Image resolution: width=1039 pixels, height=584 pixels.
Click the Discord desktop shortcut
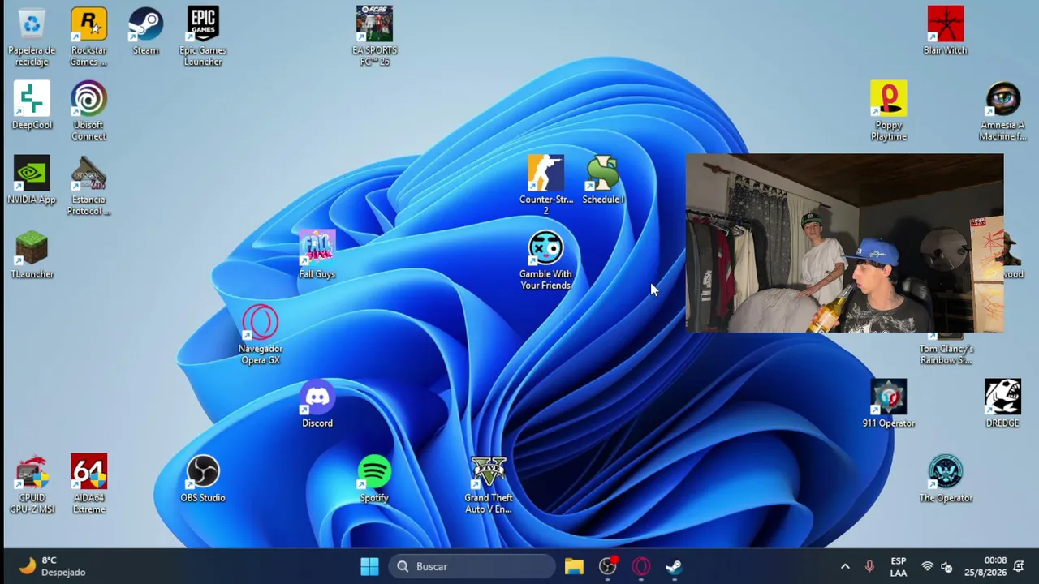point(317,405)
